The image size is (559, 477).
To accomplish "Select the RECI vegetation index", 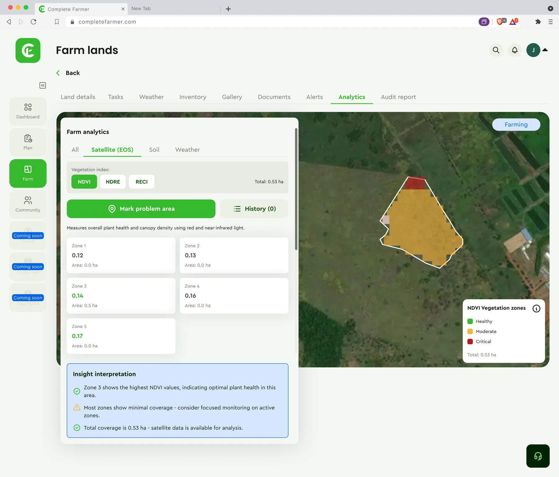I will coord(142,182).
